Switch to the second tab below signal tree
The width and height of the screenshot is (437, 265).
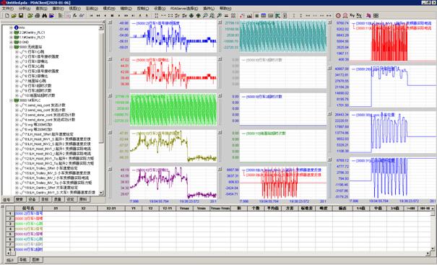[20, 199]
